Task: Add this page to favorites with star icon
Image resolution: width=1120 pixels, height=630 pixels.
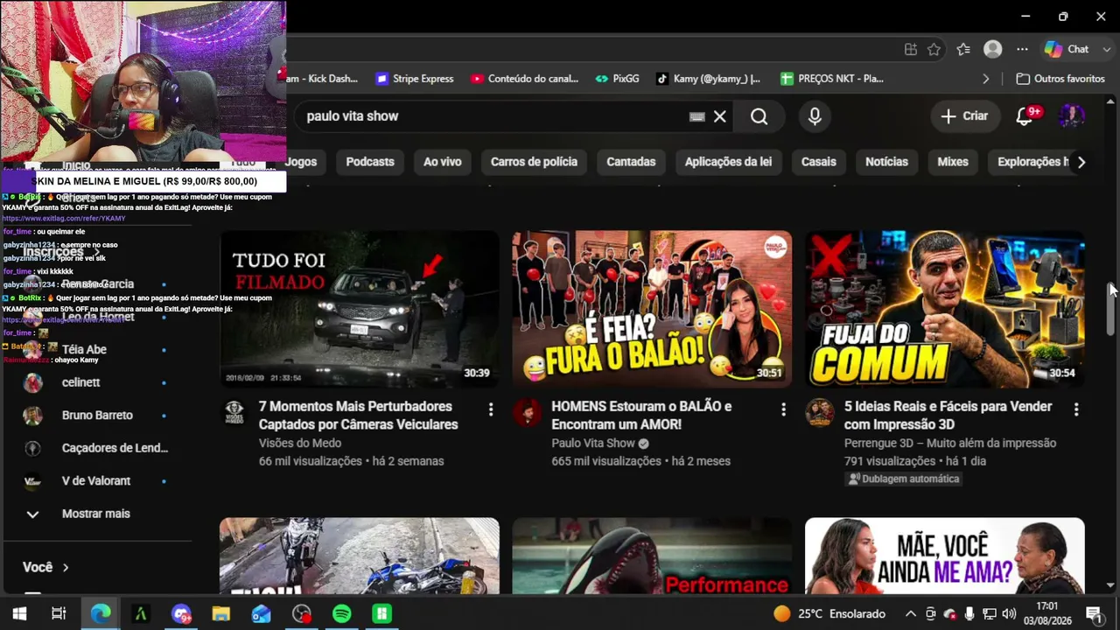Action: pyautogui.click(x=934, y=50)
